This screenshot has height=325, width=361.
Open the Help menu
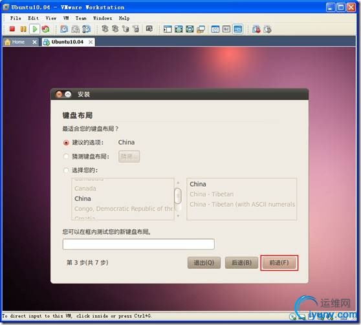pos(124,18)
